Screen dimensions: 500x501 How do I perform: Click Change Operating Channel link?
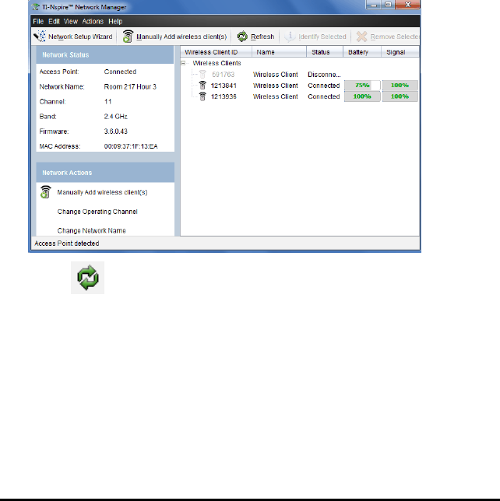[97, 212]
